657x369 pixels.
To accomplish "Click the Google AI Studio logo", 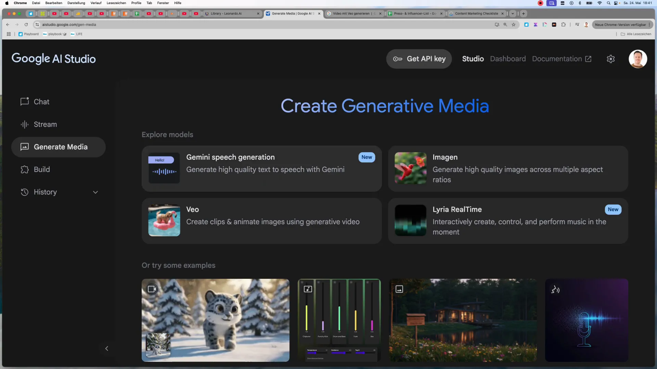I will tap(54, 59).
